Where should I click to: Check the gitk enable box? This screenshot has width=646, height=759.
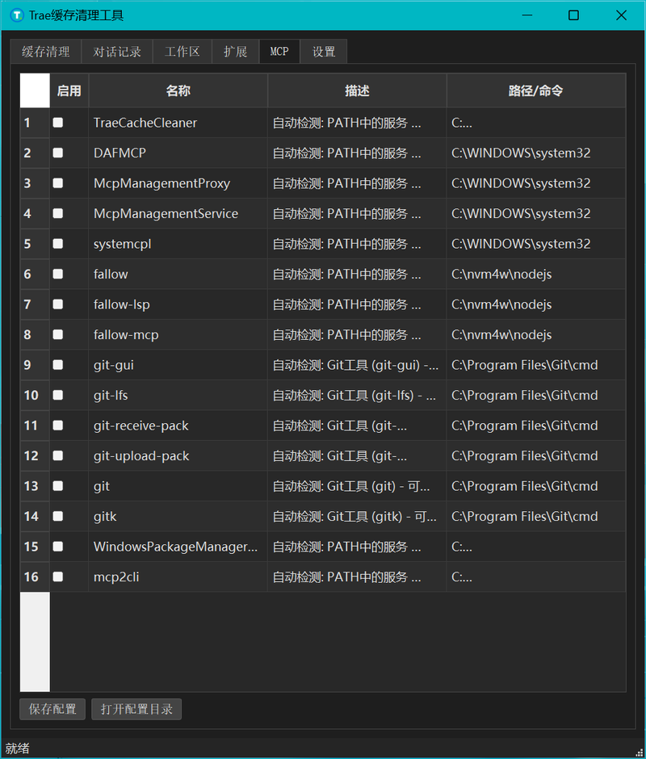[x=58, y=516]
